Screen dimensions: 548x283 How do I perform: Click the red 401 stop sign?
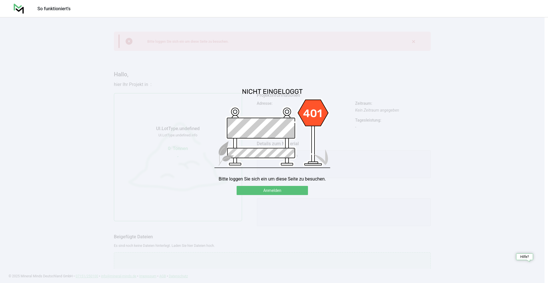click(313, 113)
